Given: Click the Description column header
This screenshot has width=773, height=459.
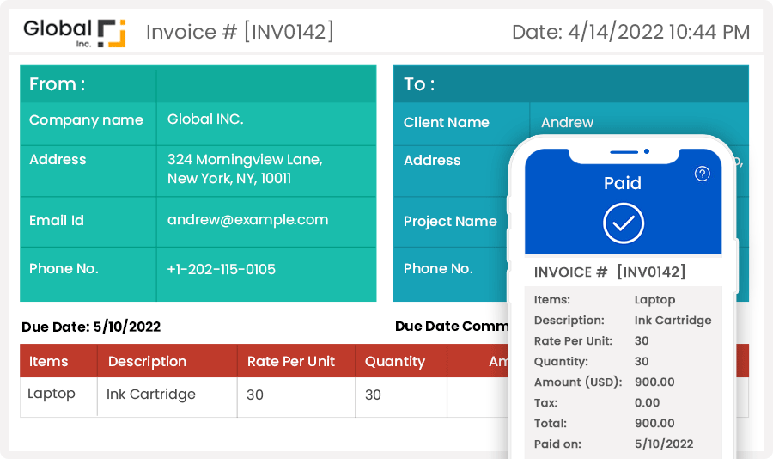Looking at the screenshot, I should click(x=147, y=361).
